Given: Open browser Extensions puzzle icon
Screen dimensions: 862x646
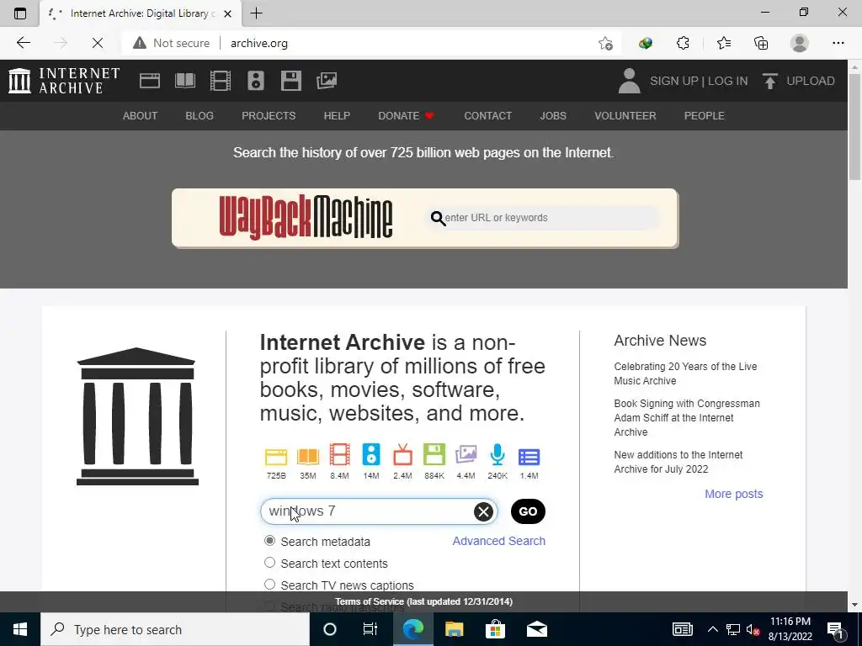Looking at the screenshot, I should (683, 43).
